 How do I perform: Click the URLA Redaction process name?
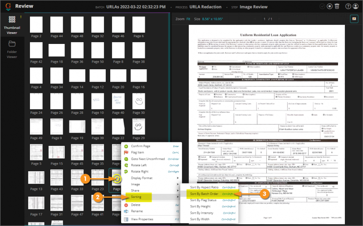pos(206,7)
